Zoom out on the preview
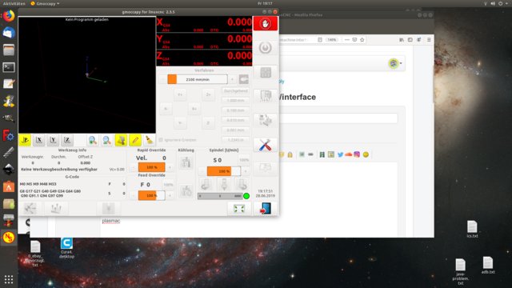512x288 pixels. pos(106,141)
